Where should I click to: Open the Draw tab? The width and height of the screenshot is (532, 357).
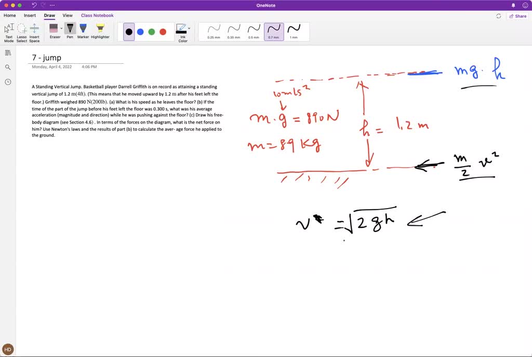point(49,15)
